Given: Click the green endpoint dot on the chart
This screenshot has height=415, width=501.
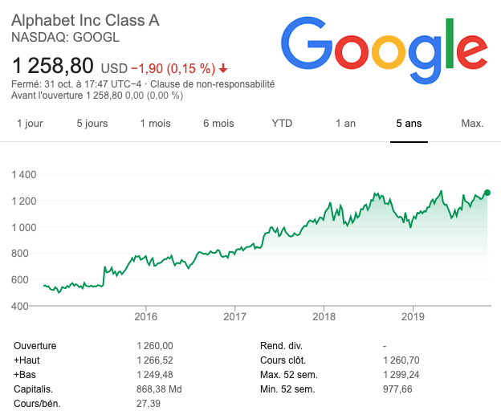Looking at the screenshot, I should coord(487,193).
